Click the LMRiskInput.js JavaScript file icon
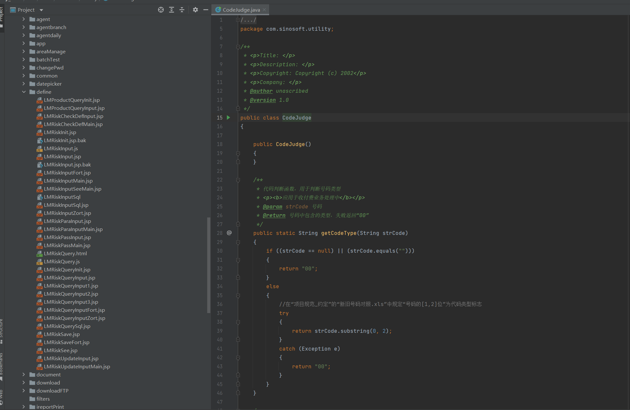Image resolution: width=630 pixels, height=410 pixels. point(39,149)
